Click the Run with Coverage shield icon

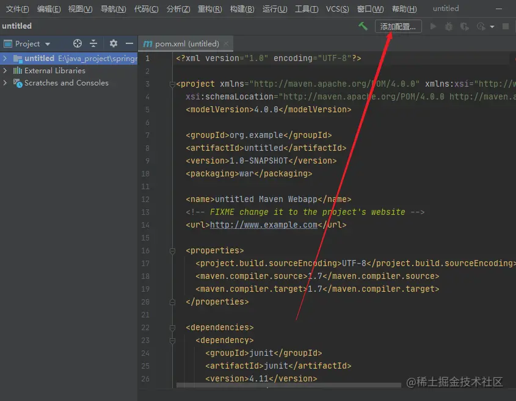coord(465,26)
